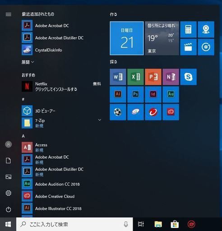The height and width of the screenshot is (231, 222).
Task: Click the 探る tile group title
Action: (113, 62)
